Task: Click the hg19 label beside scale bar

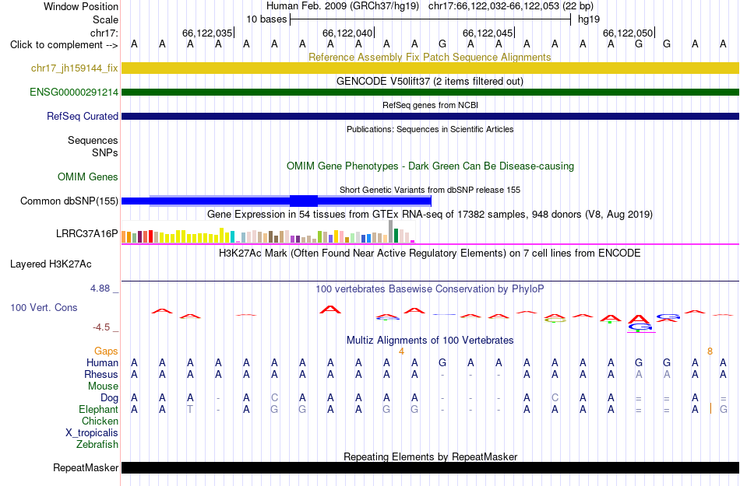Action: pyautogui.click(x=589, y=19)
